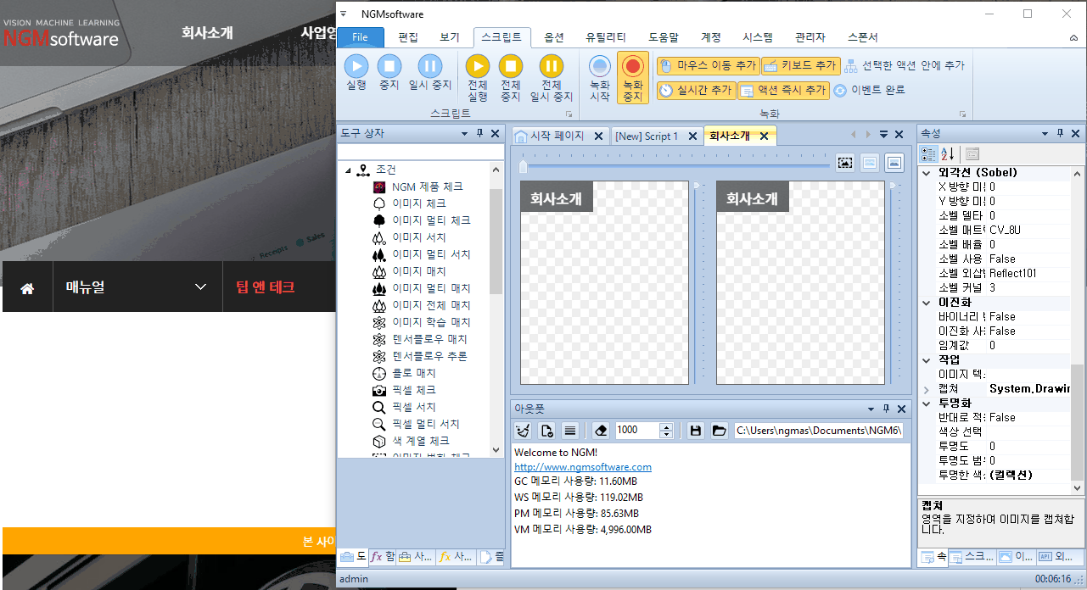
Task: Select 블로 매치 tool item
Action: click(x=413, y=373)
